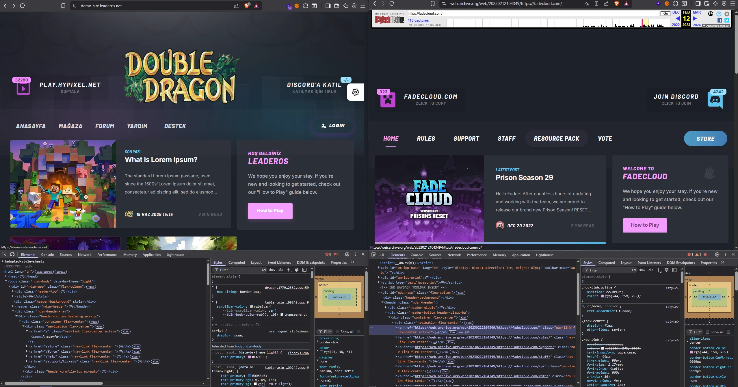
Task: Reload the demo-site.leaderos.net browser page
Action: coord(23,6)
